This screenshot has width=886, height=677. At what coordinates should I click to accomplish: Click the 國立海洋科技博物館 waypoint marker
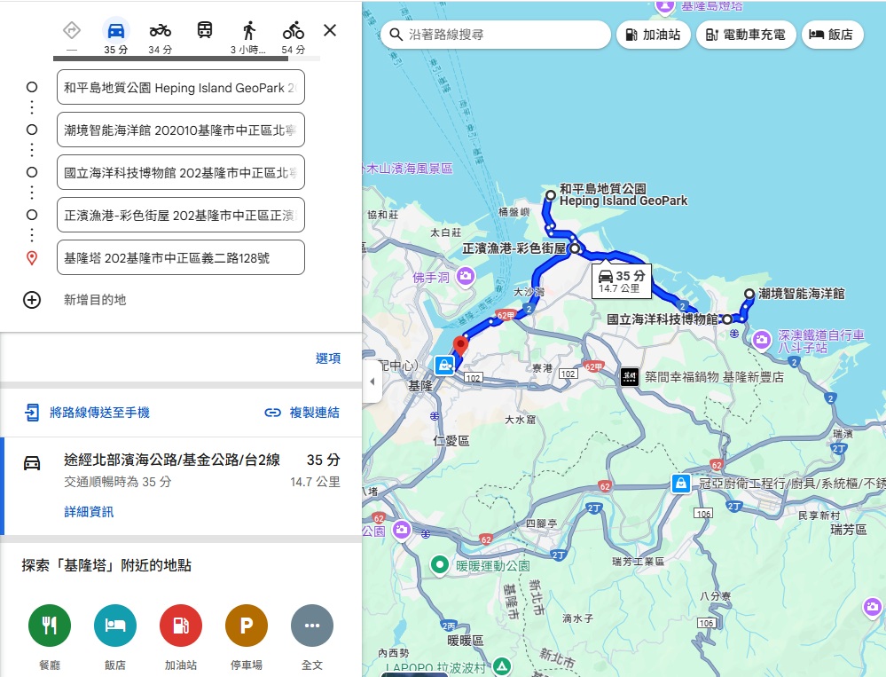click(727, 319)
